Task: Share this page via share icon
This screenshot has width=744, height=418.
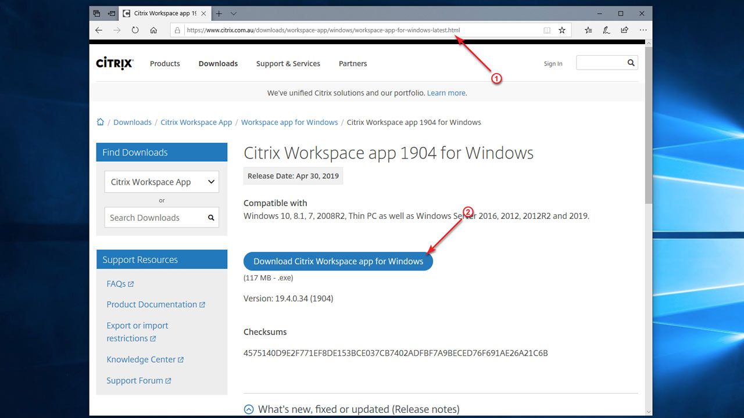Action: 624,30
